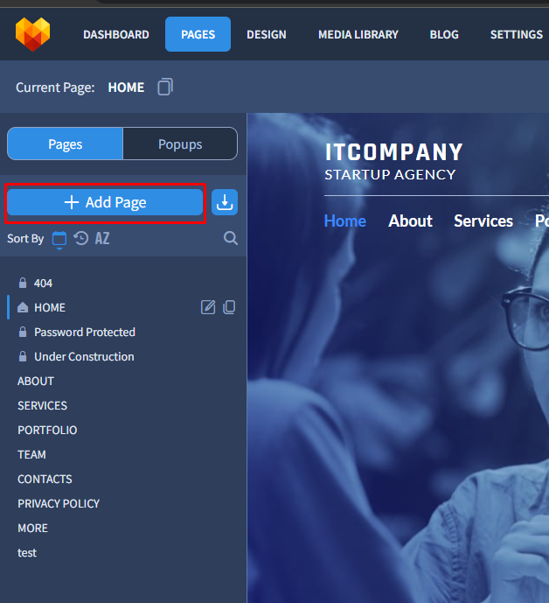Open the DESIGN menu tab
The height and width of the screenshot is (603, 549).
click(x=267, y=35)
